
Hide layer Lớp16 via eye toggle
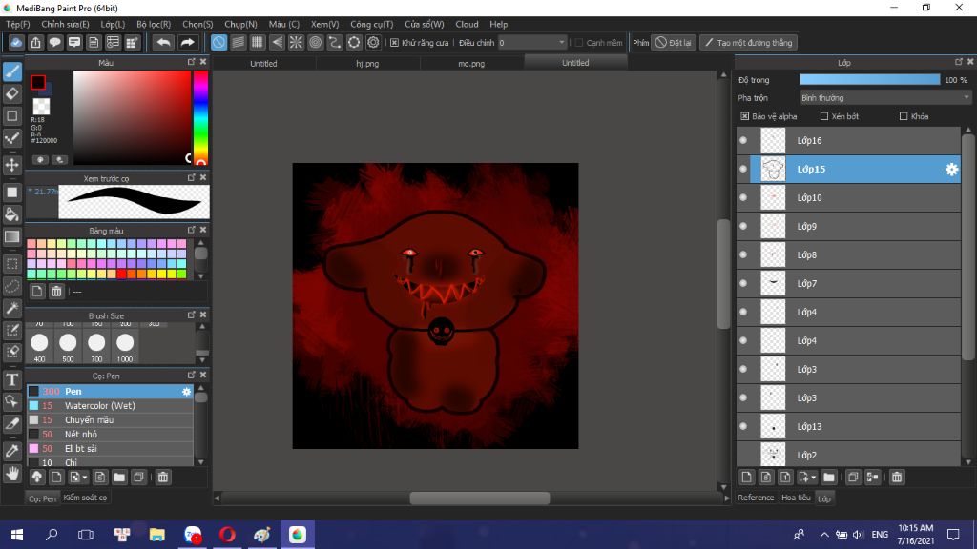(x=743, y=140)
